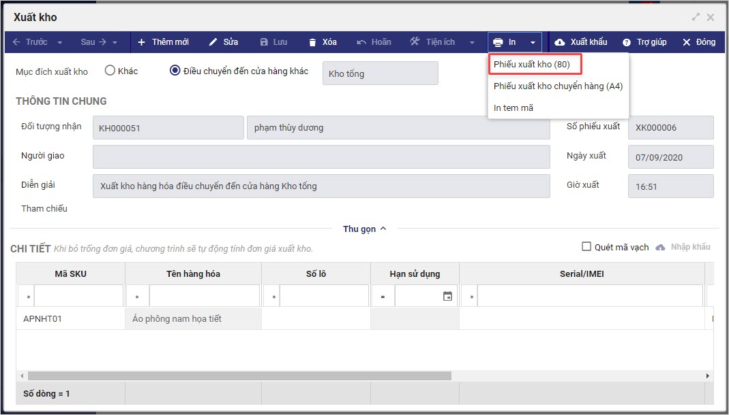The height and width of the screenshot is (415, 729).
Task: Click the Serial/IMEI column header
Action: (582, 273)
